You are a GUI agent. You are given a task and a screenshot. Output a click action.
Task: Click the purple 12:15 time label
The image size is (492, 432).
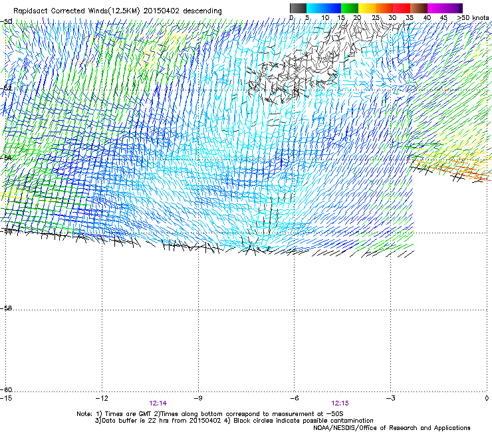coord(340,403)
